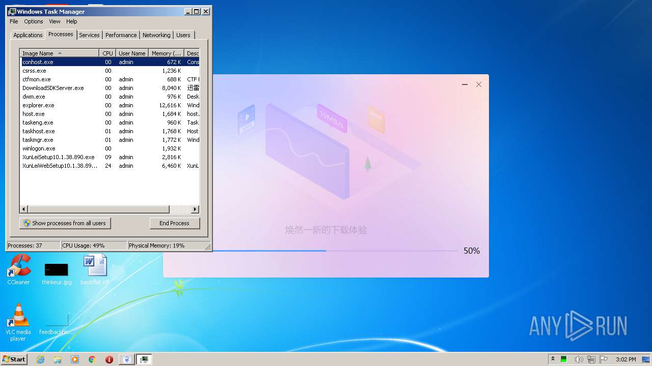Screen dimensions: 652x366
Task: Open CCleaner desktop shortcut
Action: (x=18, y=269)
